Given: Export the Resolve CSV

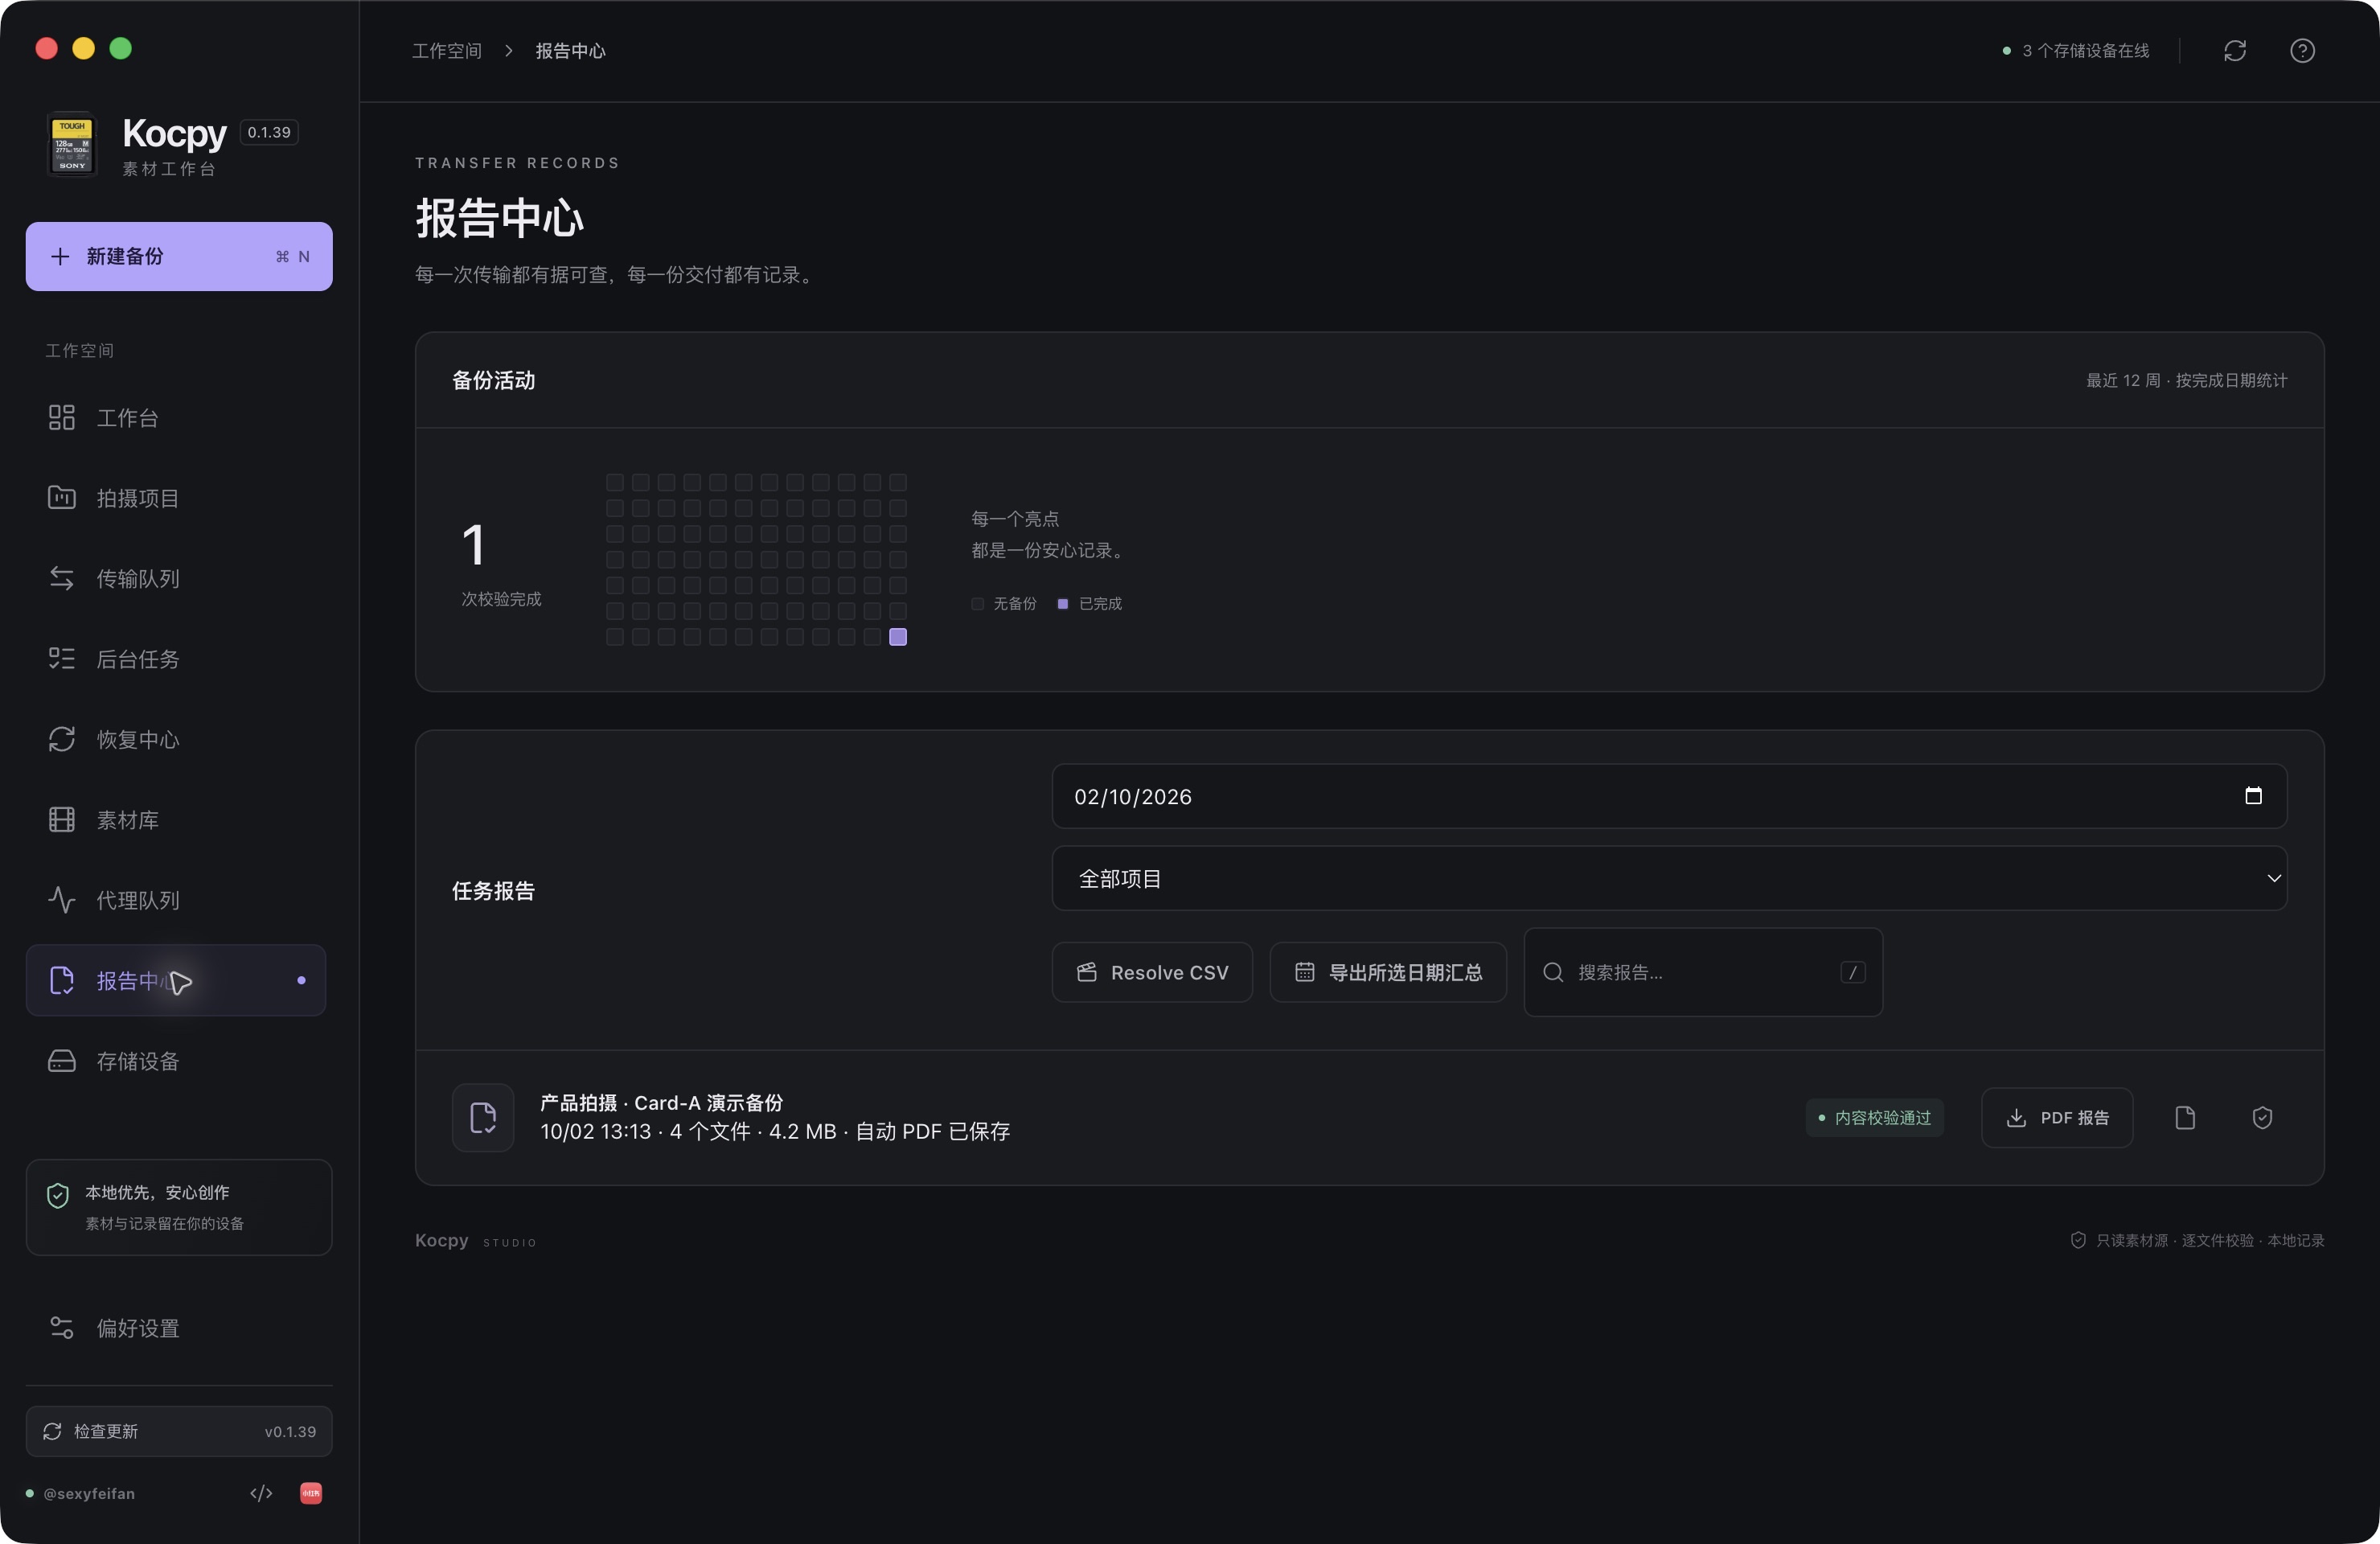Looking at the screenshot, I should 1152,972.
